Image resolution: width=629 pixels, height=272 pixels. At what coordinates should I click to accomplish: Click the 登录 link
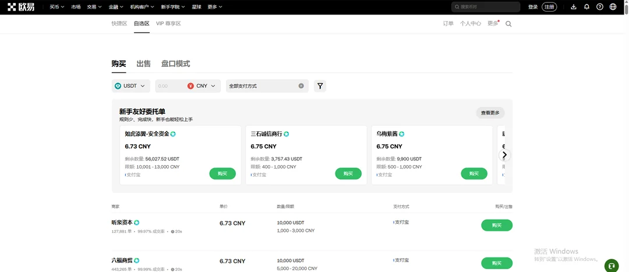(x=533, y=7)
